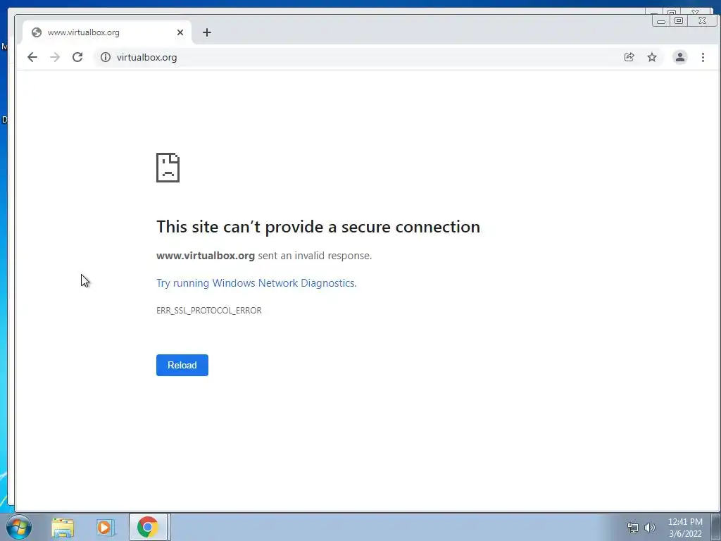Launch Windows Media Player from taskbar
The image size is (721, 541).
click(104, 528)
